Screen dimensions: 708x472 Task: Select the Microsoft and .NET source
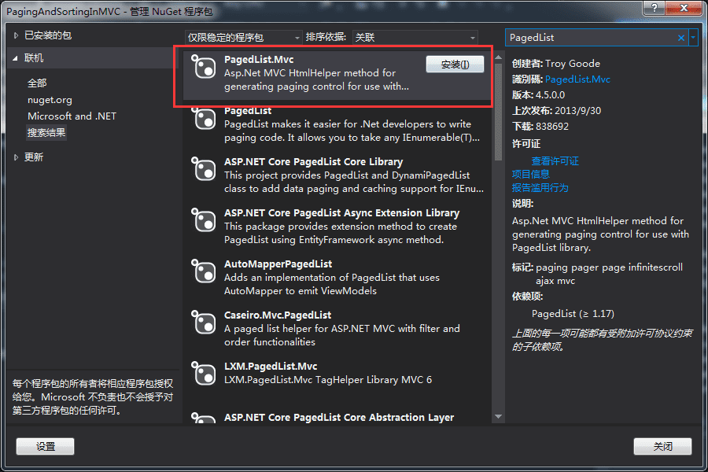72,116
